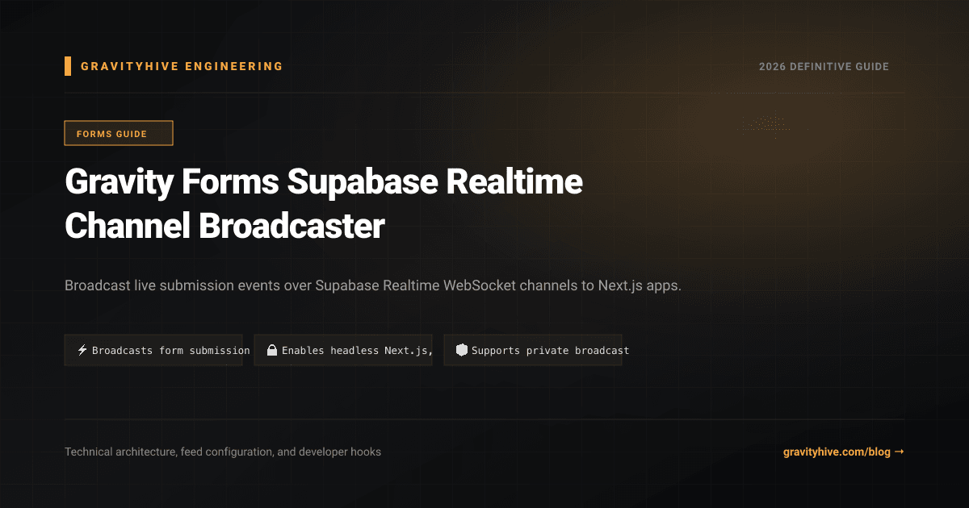Click the 'Broadcast live submission events' subtitle
969x508 pixels.
[373, 285]
